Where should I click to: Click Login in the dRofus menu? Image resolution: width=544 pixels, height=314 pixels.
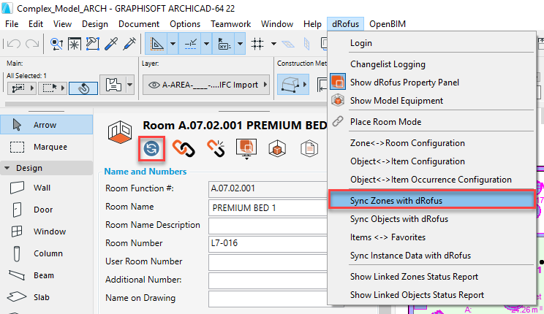[x=361, y=43]
